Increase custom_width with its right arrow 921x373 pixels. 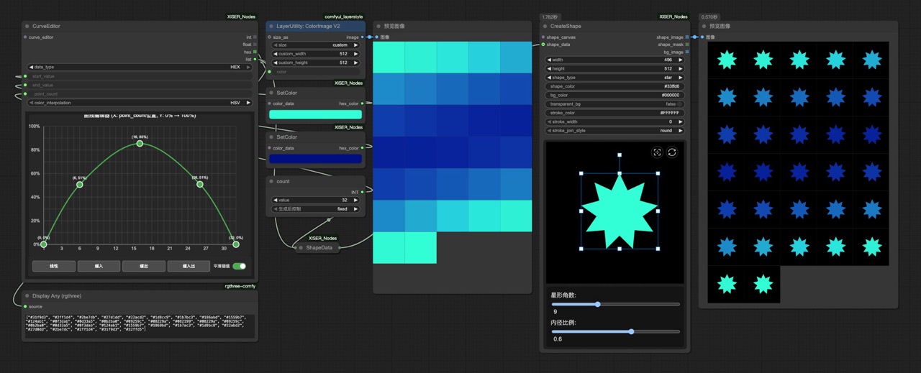(355, 53)
